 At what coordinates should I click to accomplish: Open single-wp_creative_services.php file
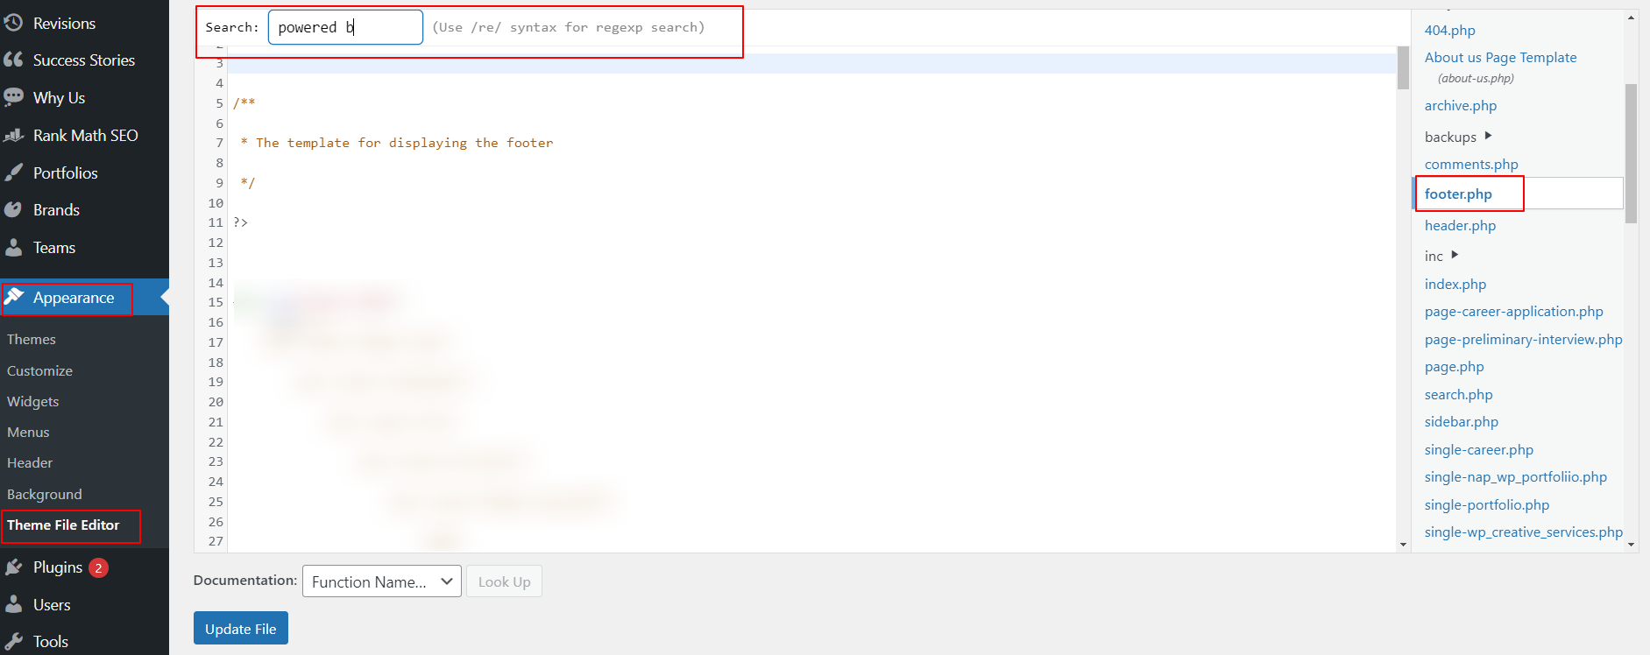click(x=1523, y=532)
